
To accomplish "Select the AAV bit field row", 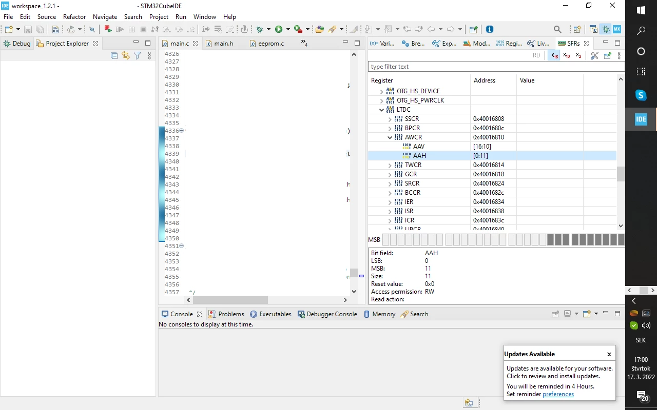I will (492, 147).
